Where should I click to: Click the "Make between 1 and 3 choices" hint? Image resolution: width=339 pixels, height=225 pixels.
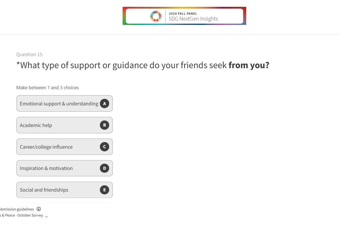(x=48, y=88)
